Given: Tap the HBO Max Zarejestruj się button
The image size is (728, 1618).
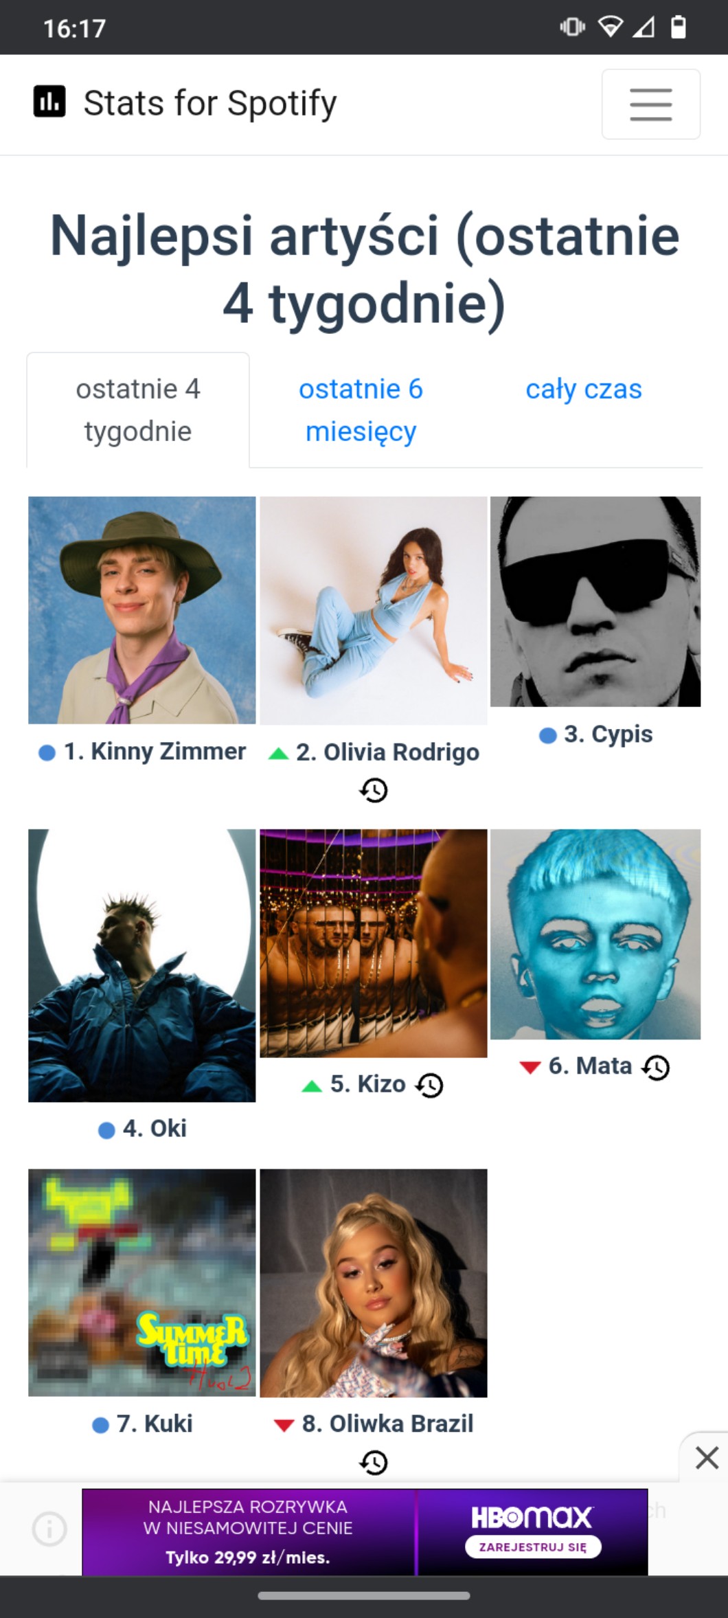Looking at the screenshot, I should pyautogui.click(x=533, y=1547).
